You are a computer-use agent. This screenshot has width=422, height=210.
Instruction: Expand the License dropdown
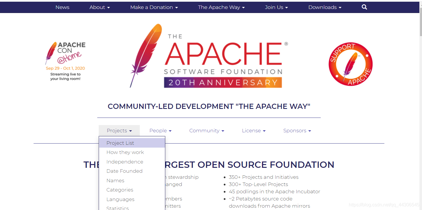click(x=254, y=131)
